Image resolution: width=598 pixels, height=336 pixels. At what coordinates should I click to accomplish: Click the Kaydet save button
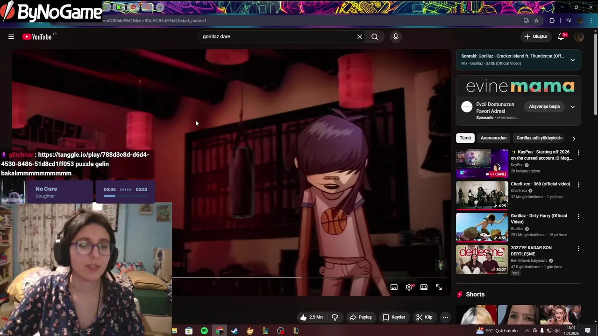[x=394, y=317]
